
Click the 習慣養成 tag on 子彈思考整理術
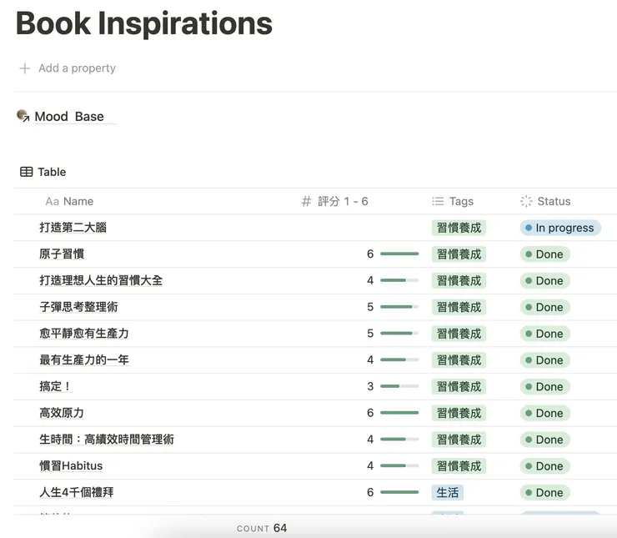point(459,307)
